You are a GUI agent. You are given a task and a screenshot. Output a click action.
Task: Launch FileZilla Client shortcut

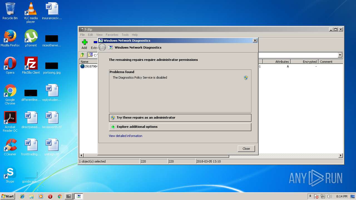(31, 66)
